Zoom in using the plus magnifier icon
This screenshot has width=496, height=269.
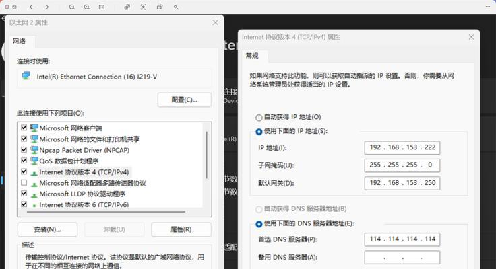87,7
